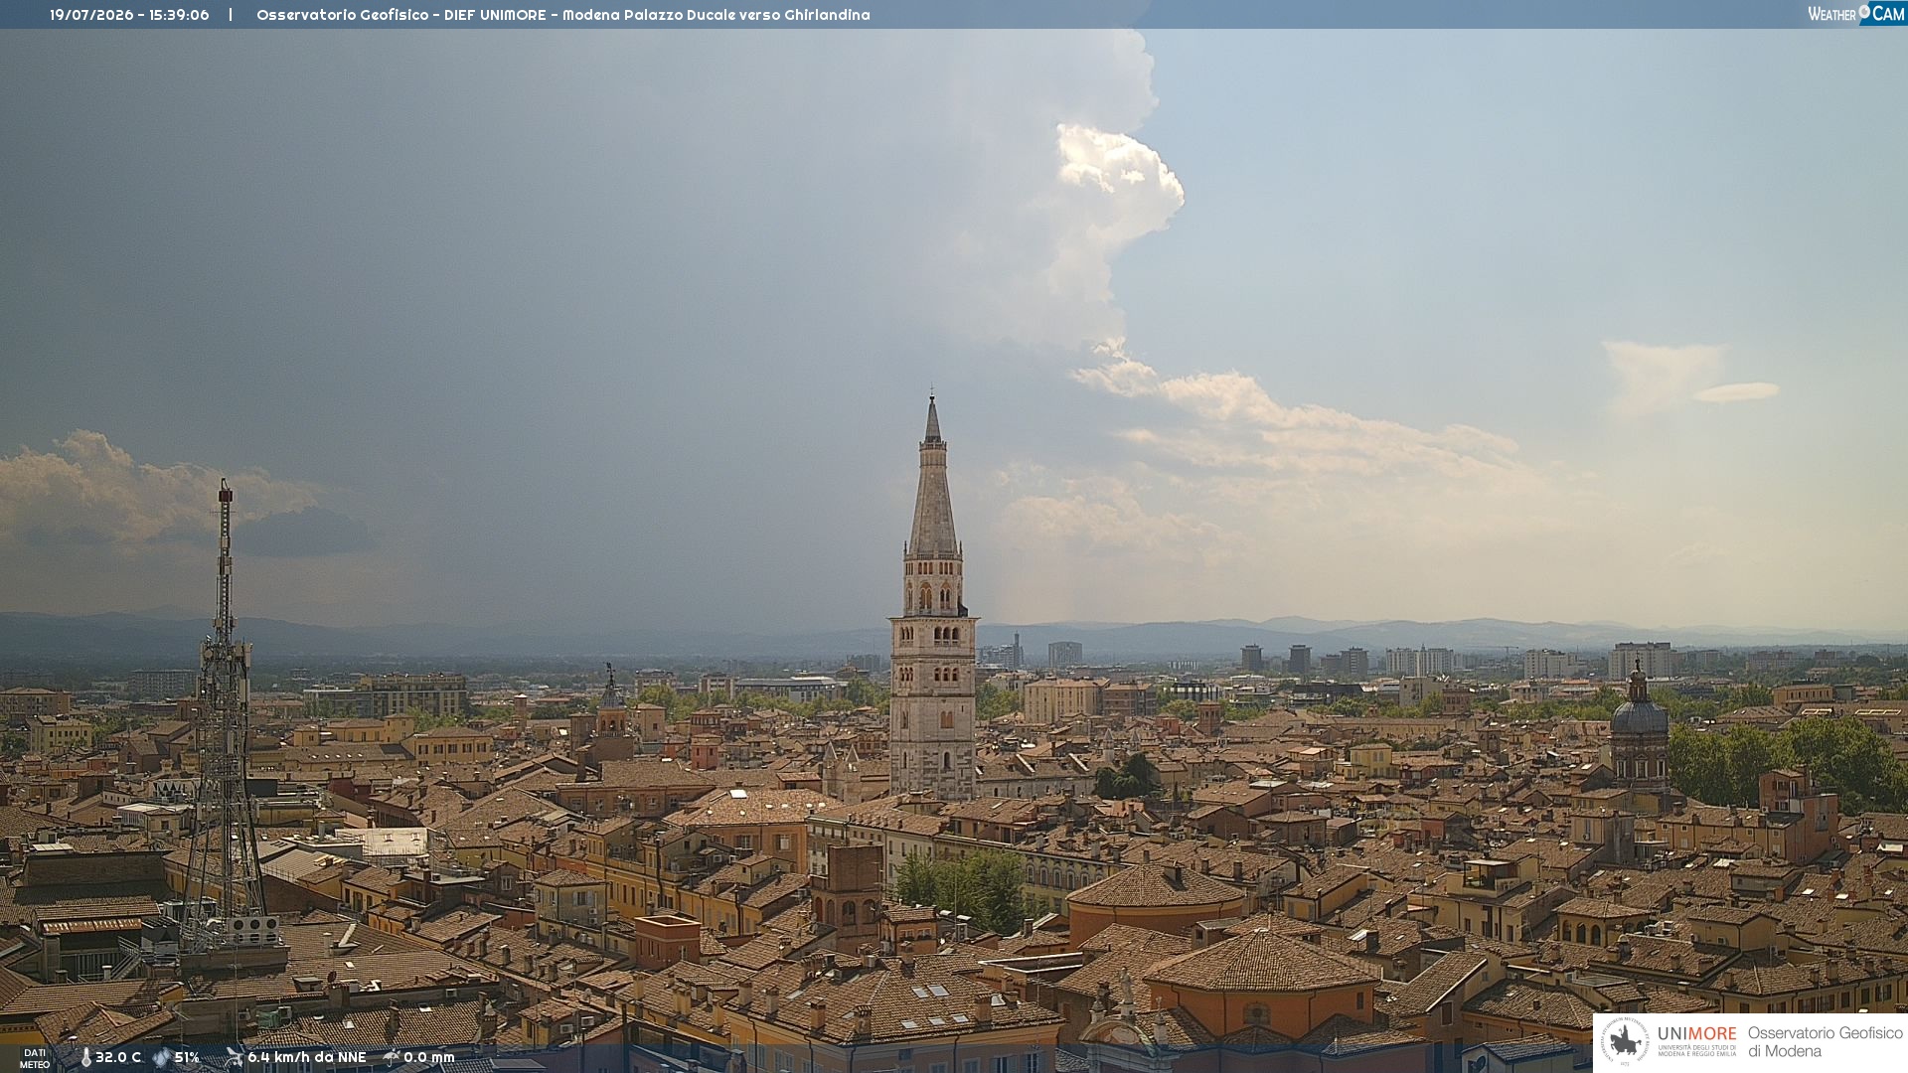Click the thermometer temperature icon
1908x1073 pixels.
(x=86, y=1057)
